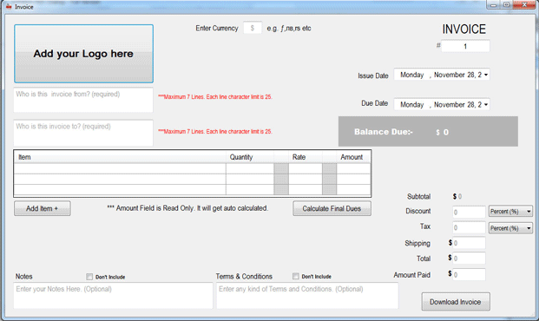Expand the Tax Percent (%) dropdown
This screenshot has width=539, height=321.
(x=529, y=228)
